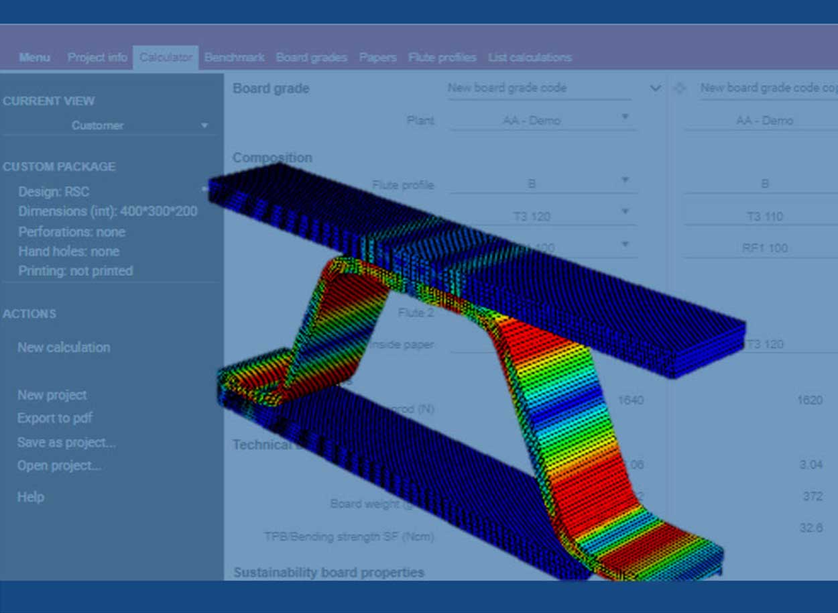The image size is (838, 613).
Task: Choose Save as project...
Action: point(66,443)
